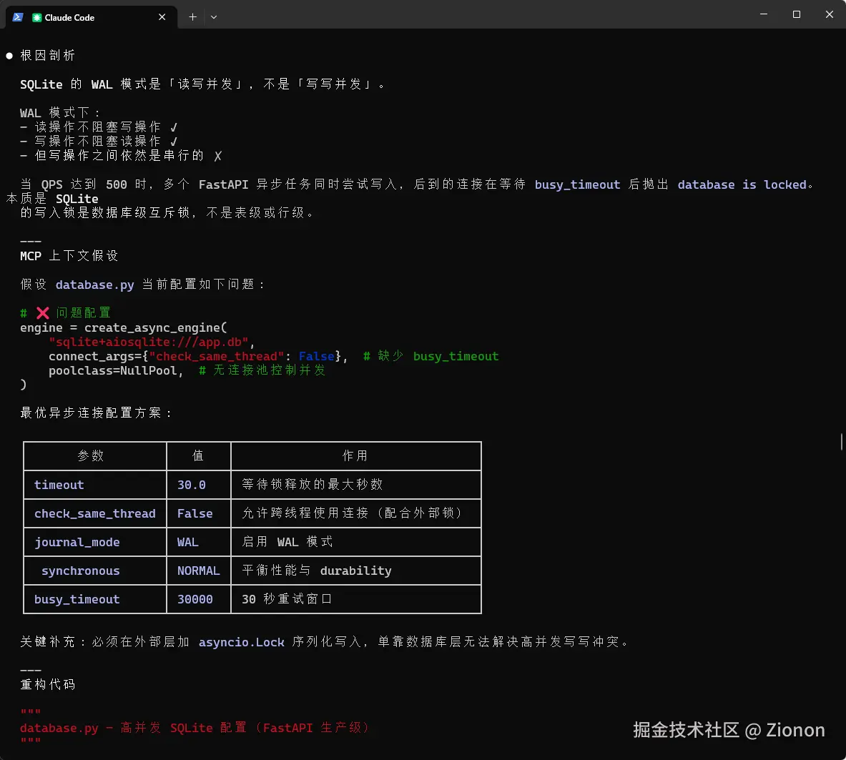Click the Claude Code tab app icon
Screen dimensions: 846x760
point(36,18)
